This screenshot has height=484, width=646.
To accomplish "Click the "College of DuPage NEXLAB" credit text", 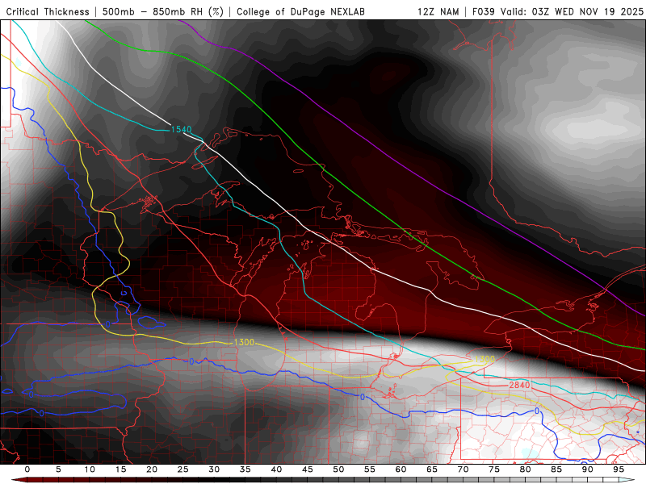I will pyautogui.click(x=300, y=11).
